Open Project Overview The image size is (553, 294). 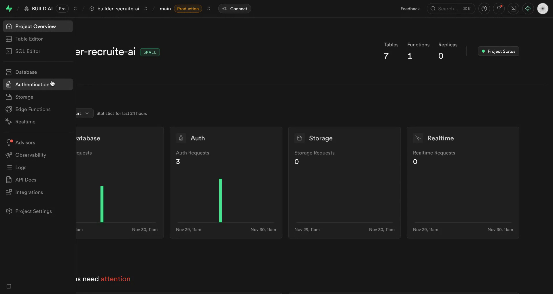(x=36, y=26)
